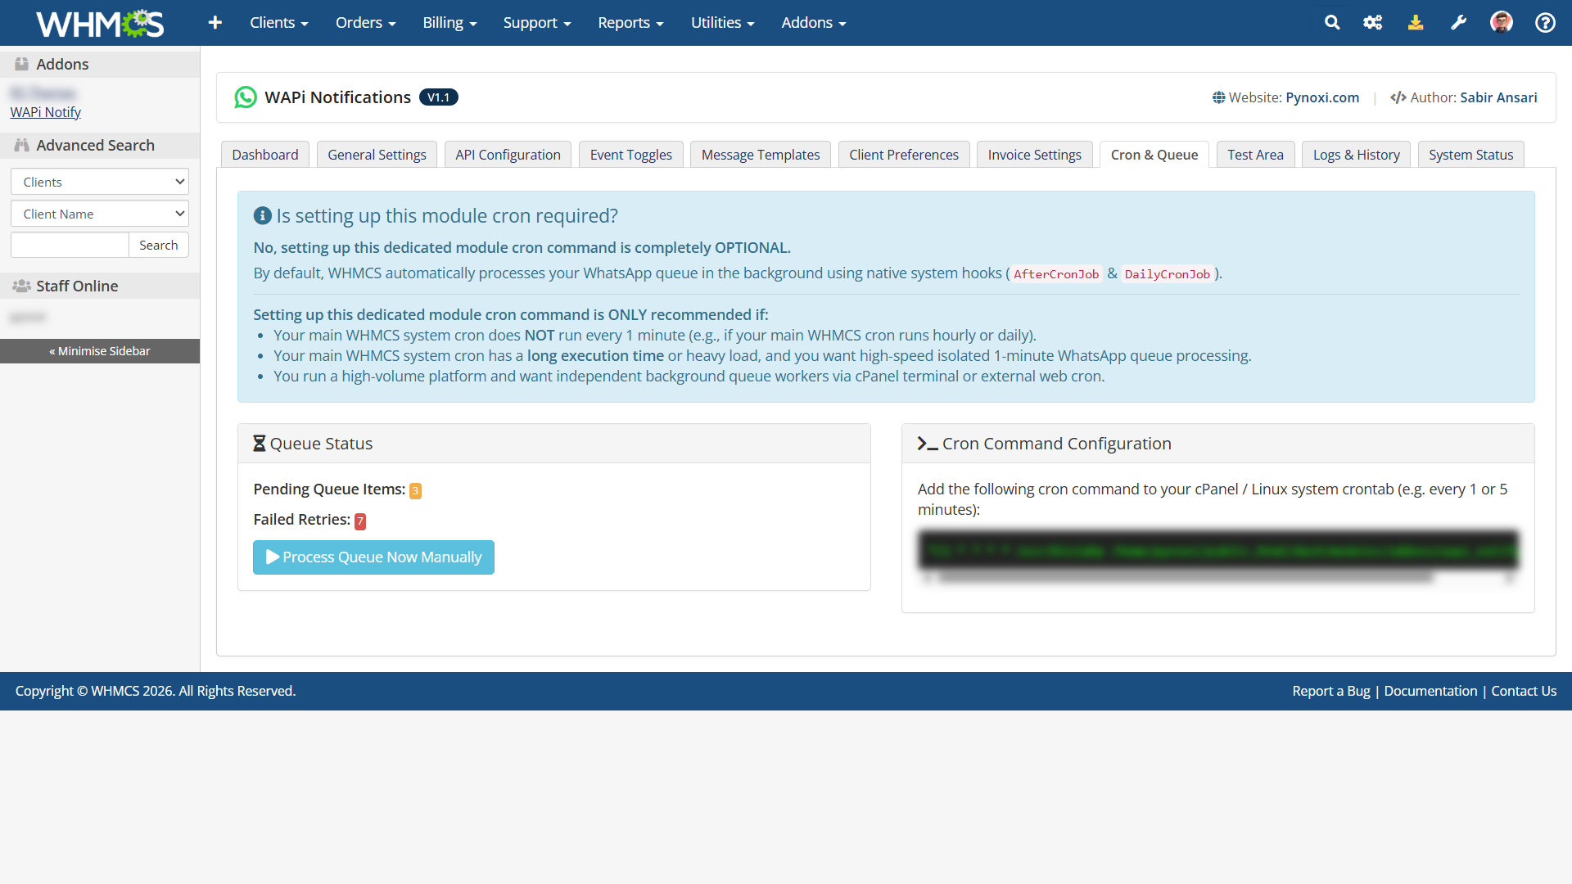Expand the Billing menu
The width and height of the screenshot is (1572, 884).
(449, 23)
